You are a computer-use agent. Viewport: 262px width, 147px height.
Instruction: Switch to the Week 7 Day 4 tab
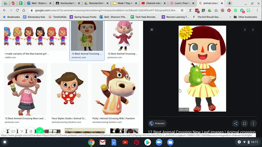(125, 3)
